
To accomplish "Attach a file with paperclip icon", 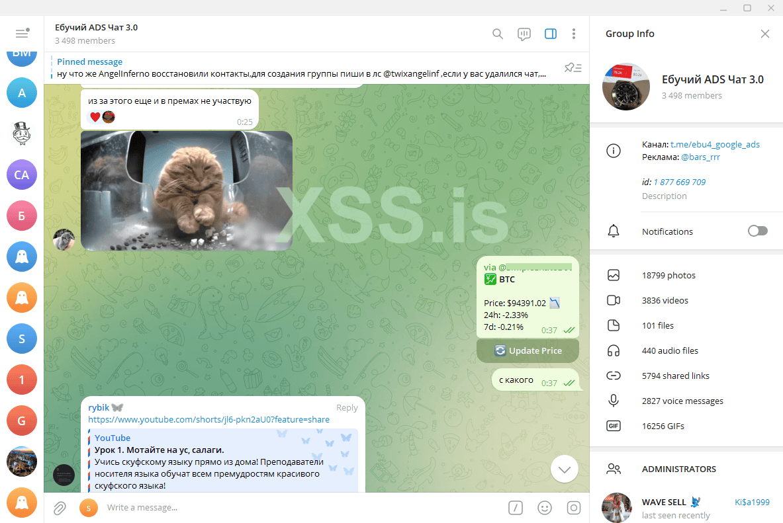I will tap(60, 508).
